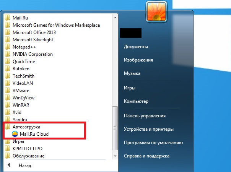Open Музыка library link
The width and height of the screenshot is (231, 172).
[132, 73]
